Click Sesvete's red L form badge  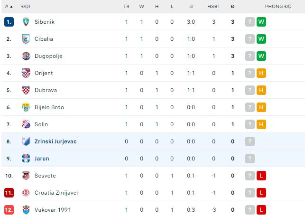tap(261, 176)
